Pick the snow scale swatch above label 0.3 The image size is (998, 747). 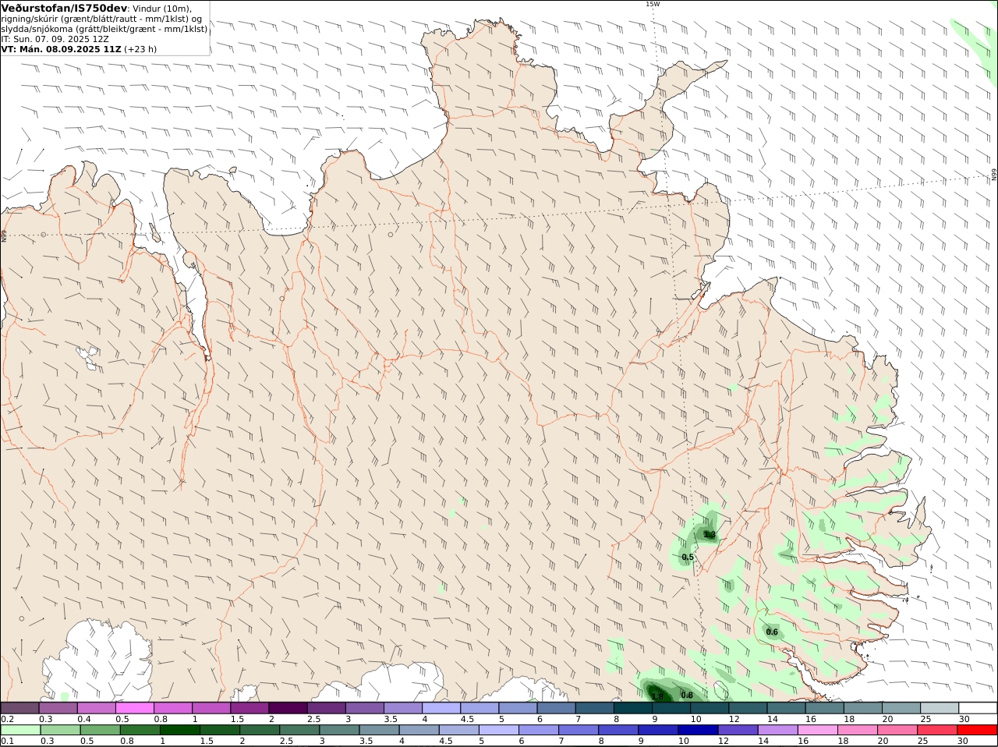[58, 707]
